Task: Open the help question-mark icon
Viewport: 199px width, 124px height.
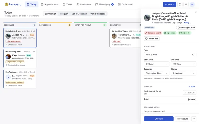Action: click(x=180, y=4)
